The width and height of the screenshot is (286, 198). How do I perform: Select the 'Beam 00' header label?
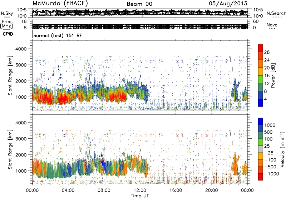[139, 4]
